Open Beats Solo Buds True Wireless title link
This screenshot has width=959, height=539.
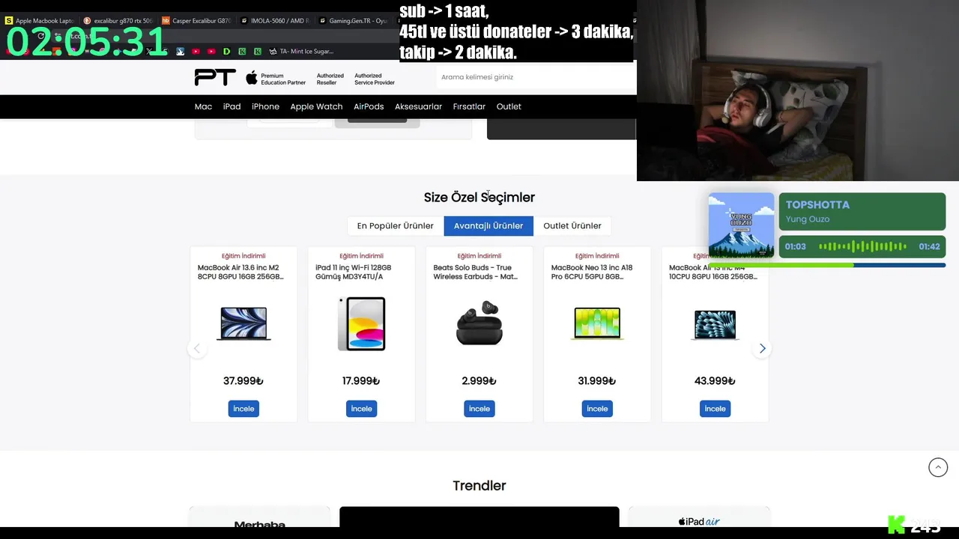click(x=476, y=272)
